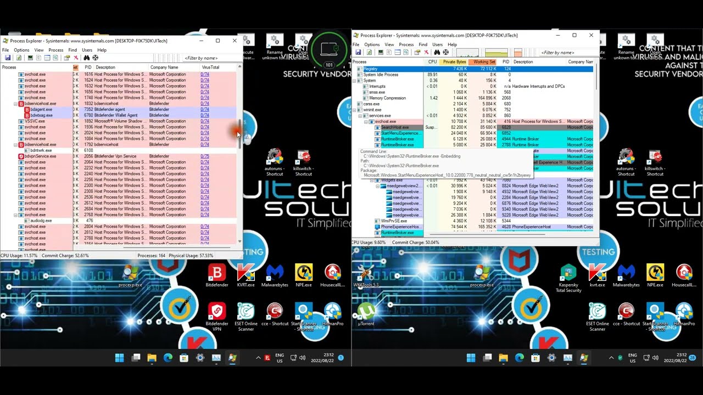Collapse bdservicehost.exe PID 1832 tree node
Screen dimensions: 703x395
point(16,104)
